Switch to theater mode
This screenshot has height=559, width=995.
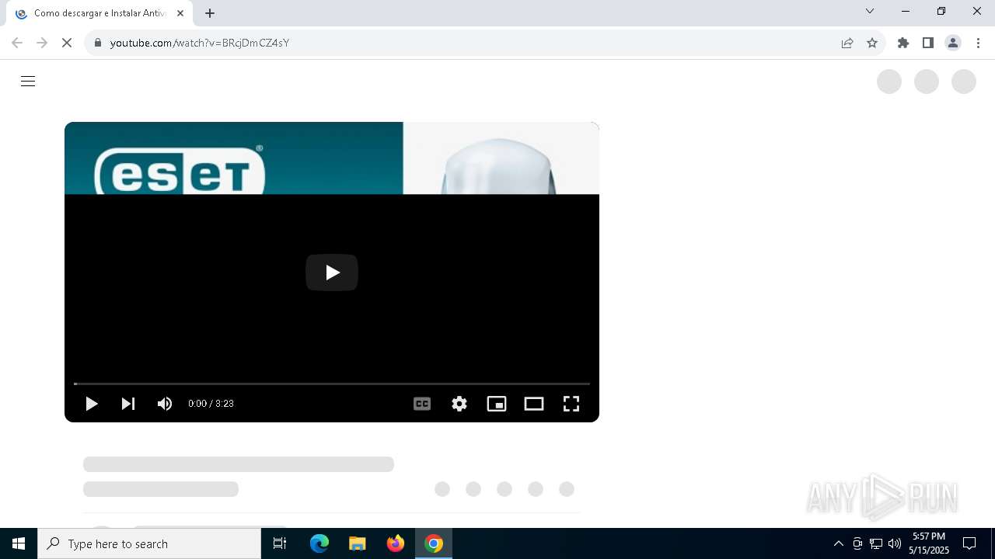[x=534, y=404]
